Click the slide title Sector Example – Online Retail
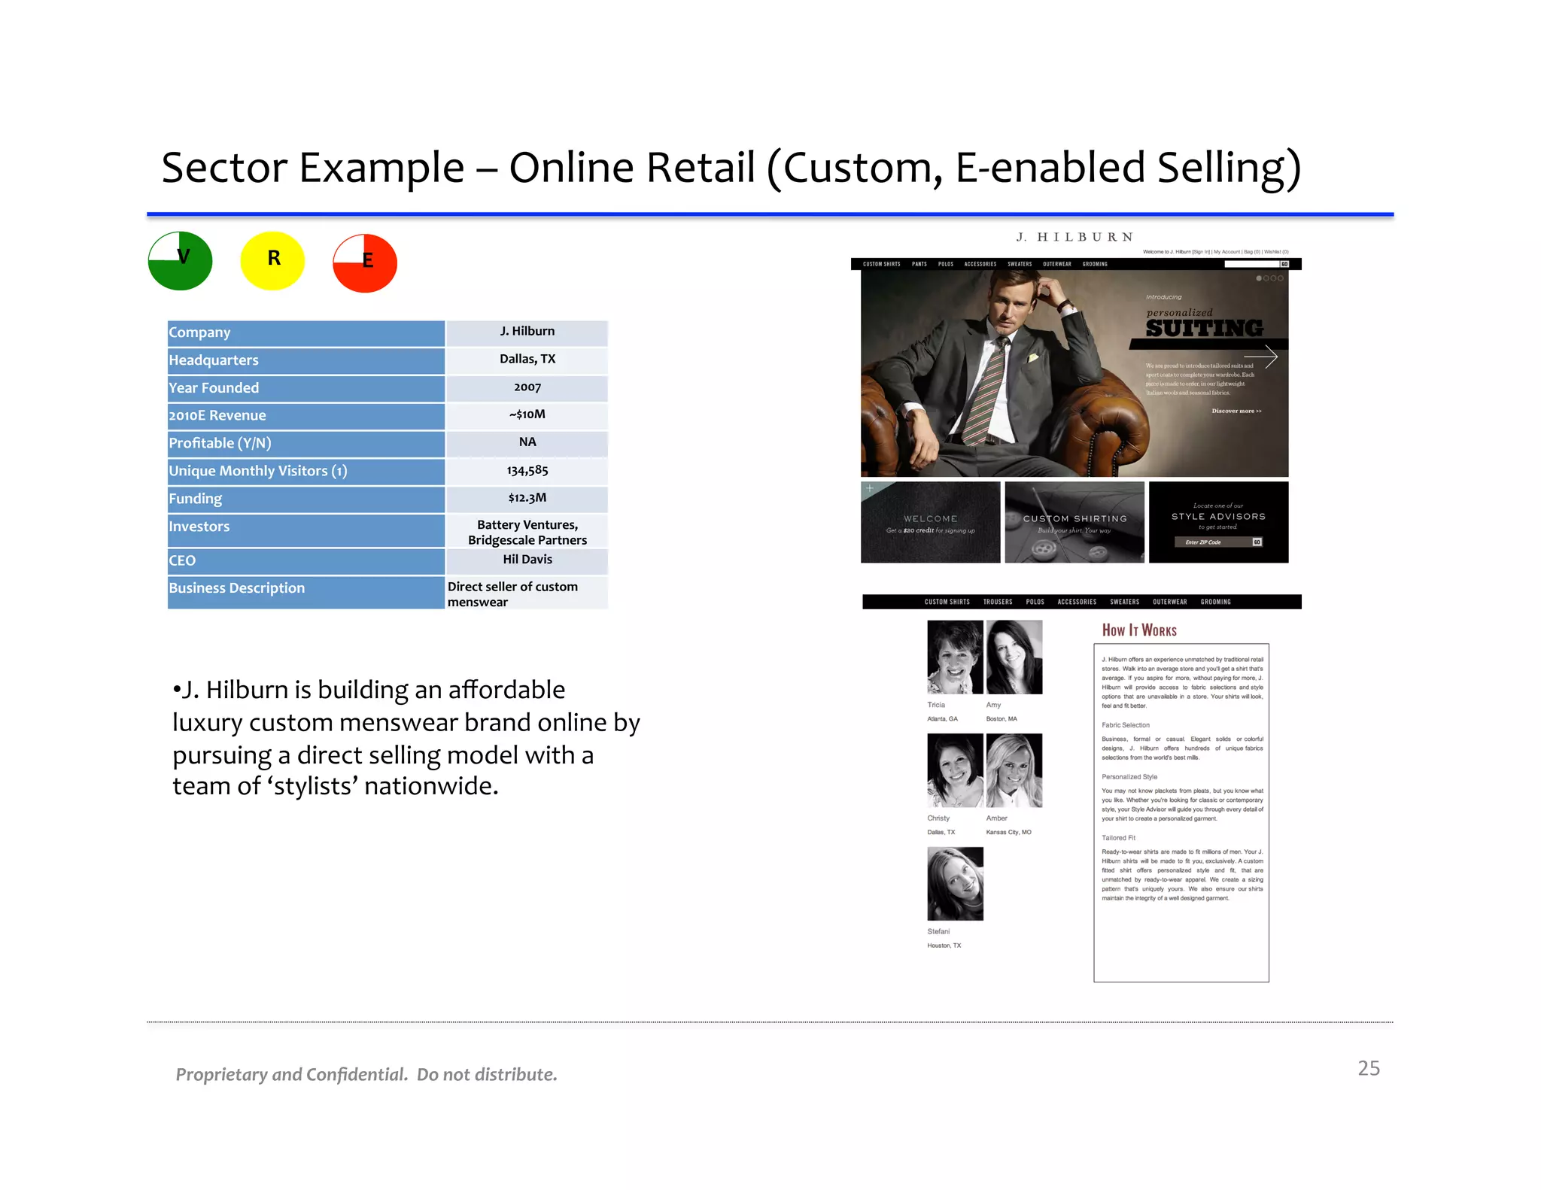The height and width of the screenshot is (1190, 1541). pyautogui.click(x=731, y=168)
